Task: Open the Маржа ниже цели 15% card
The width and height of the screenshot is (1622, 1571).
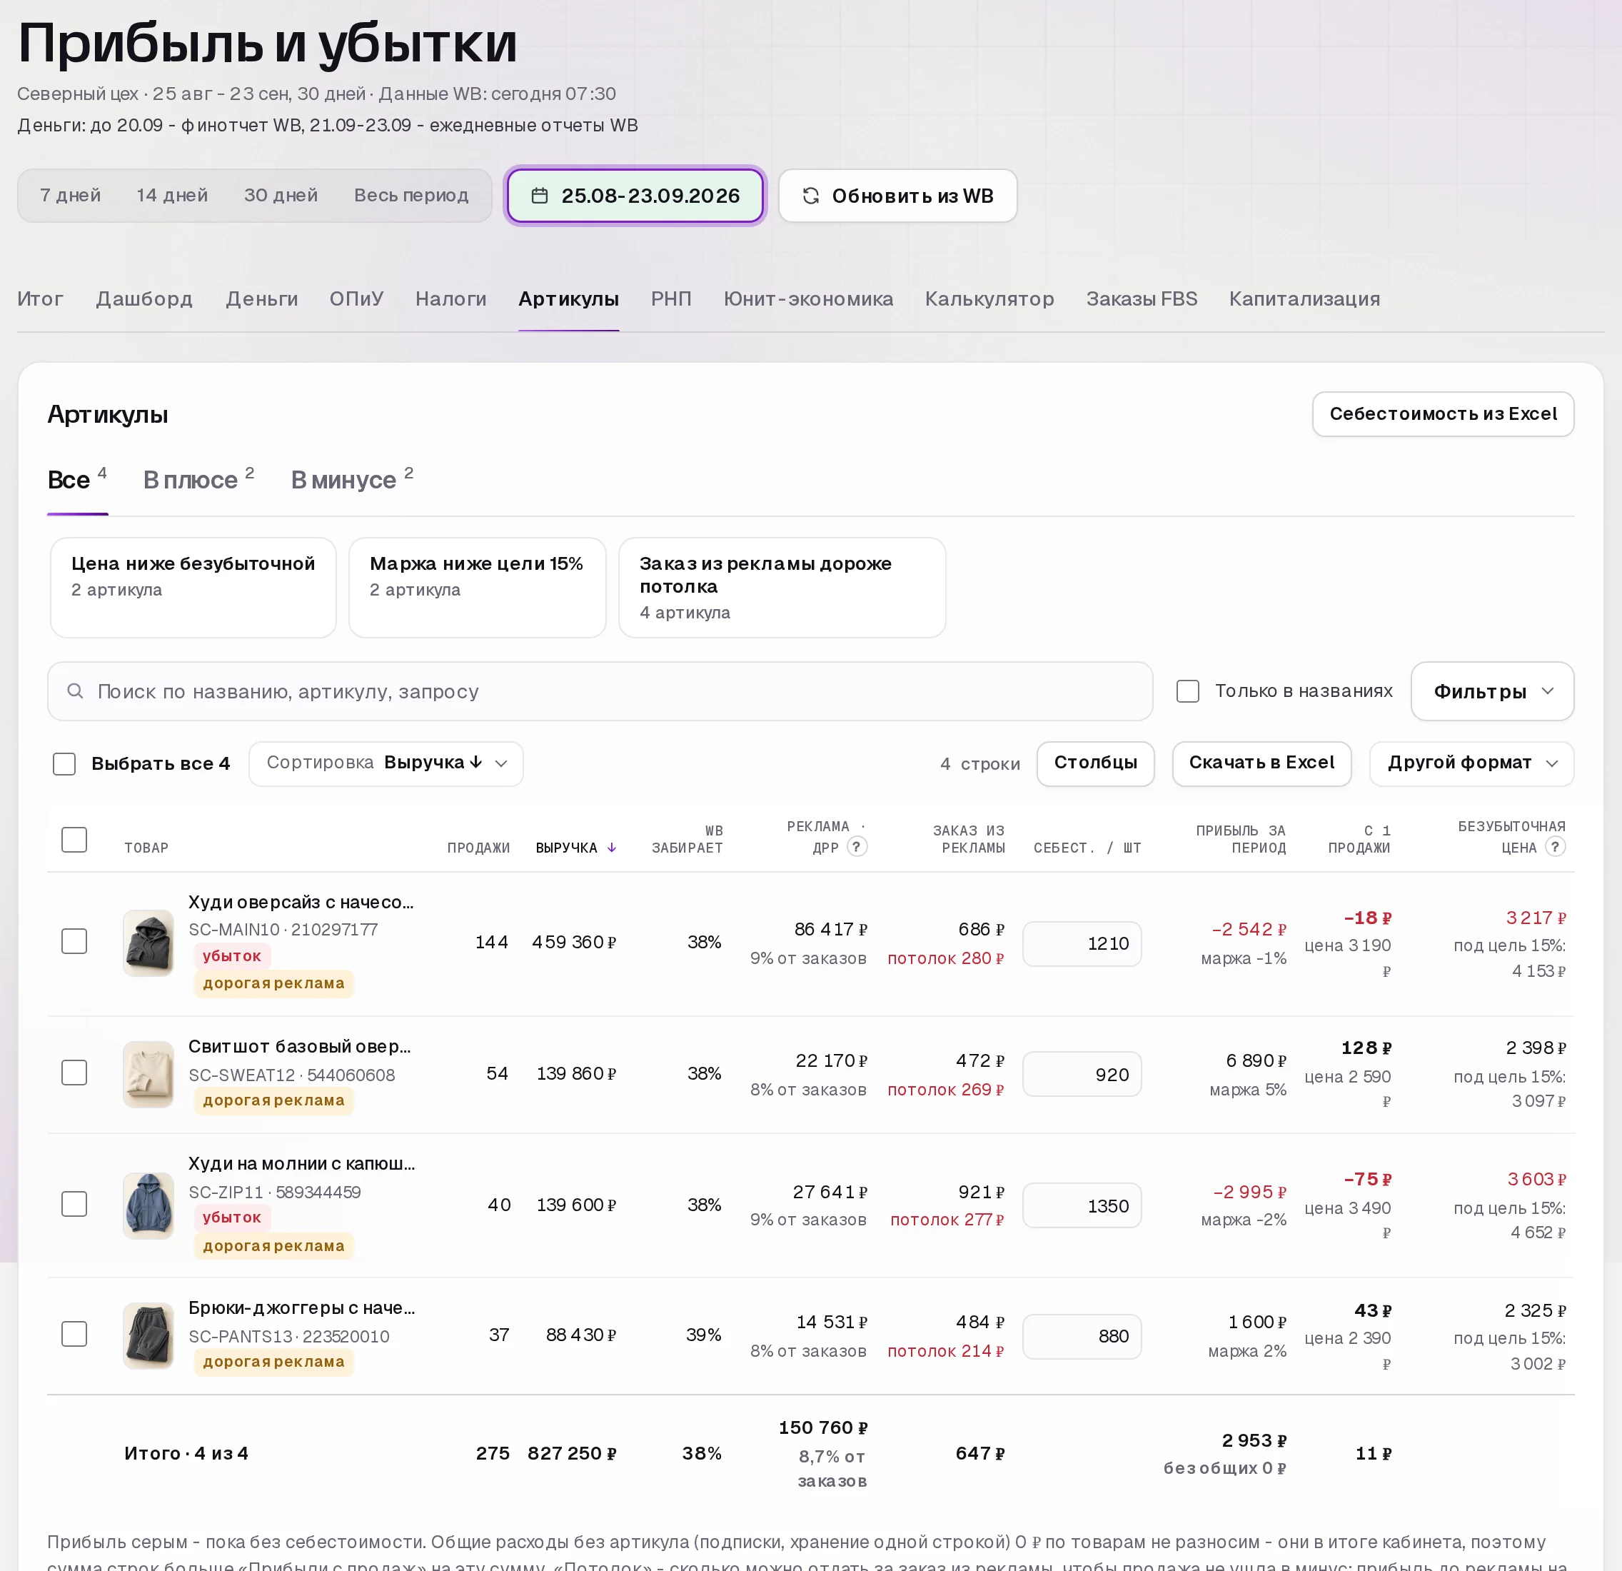Action: (478, 588)
